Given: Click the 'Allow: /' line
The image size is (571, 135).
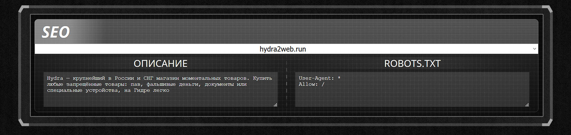Looking at the screenshot, I should coord(312,84).
